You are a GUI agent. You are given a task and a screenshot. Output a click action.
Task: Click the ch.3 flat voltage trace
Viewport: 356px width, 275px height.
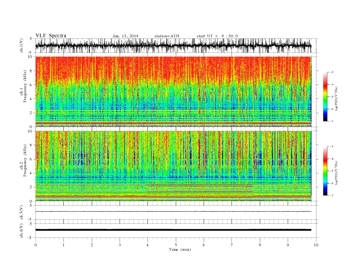coord(173,212)
